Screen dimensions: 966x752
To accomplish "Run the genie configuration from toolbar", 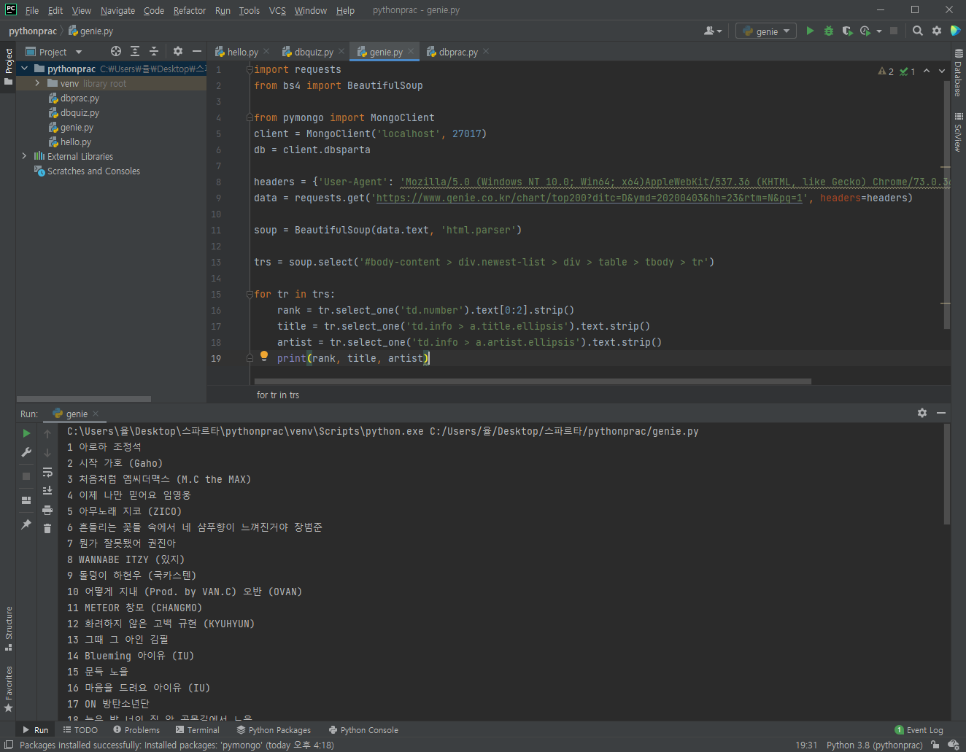I will coord(810,31).
